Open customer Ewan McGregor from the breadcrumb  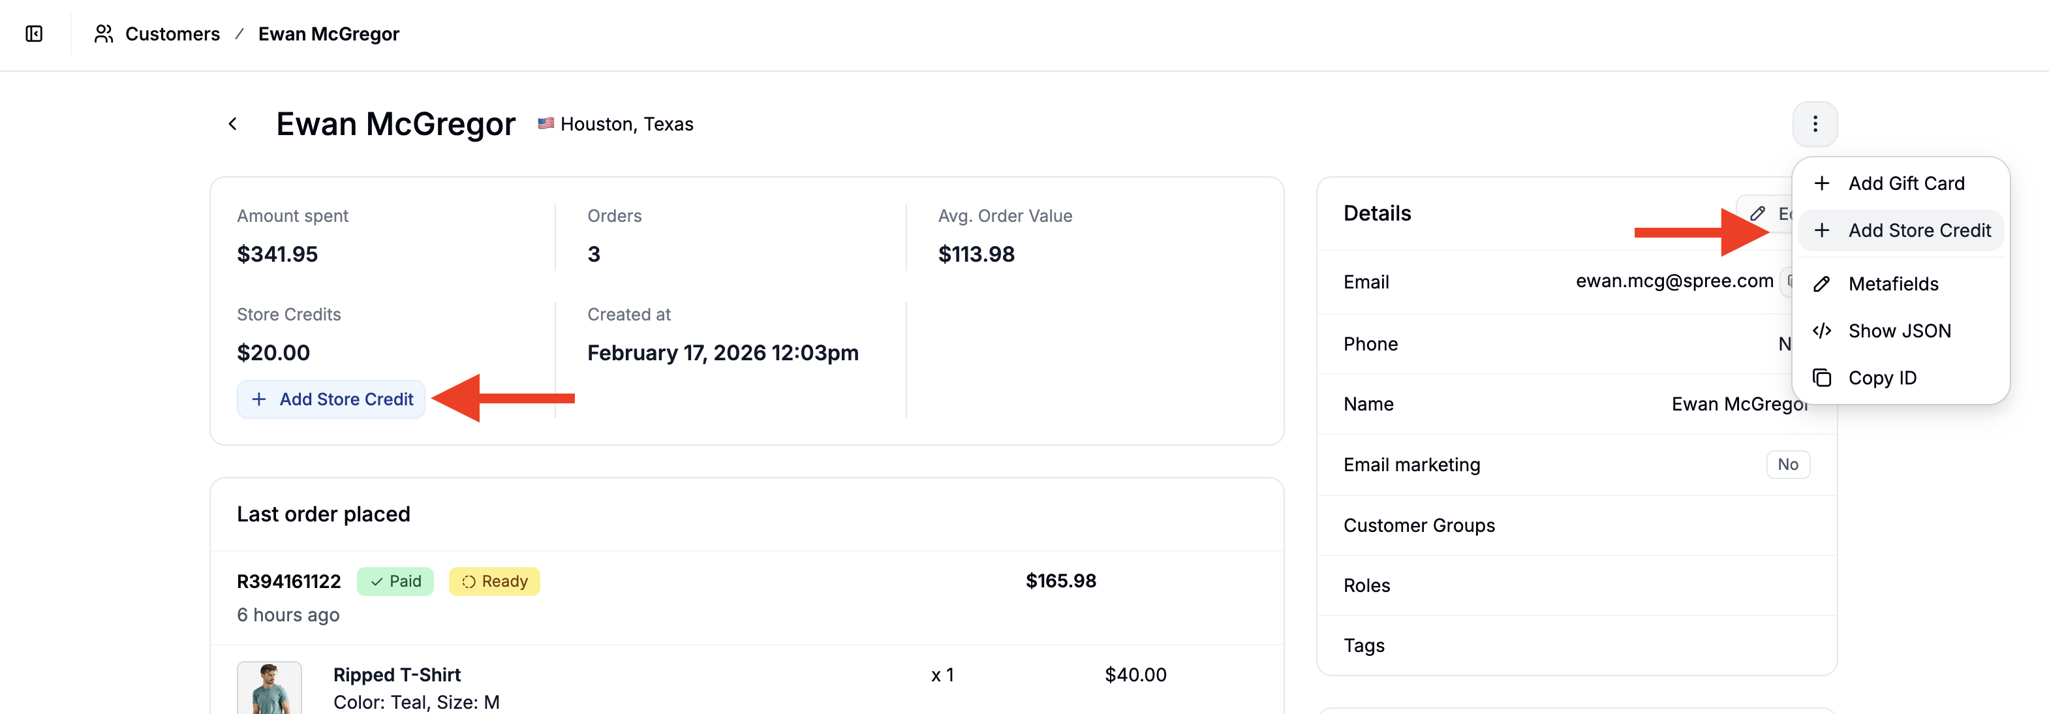[x=328, y=33]
